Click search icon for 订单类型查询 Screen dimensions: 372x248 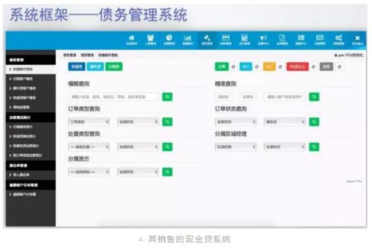coord(167,122)
